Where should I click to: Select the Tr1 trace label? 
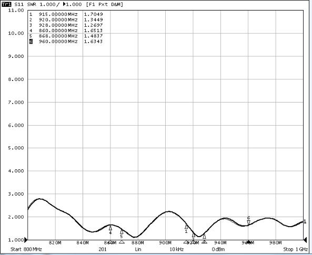coord(6,4)
